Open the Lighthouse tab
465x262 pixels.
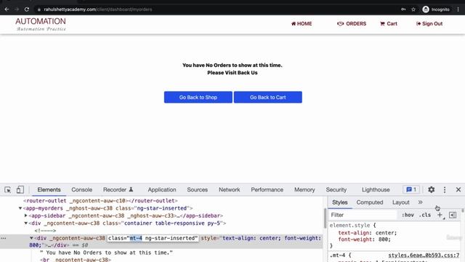376,190
